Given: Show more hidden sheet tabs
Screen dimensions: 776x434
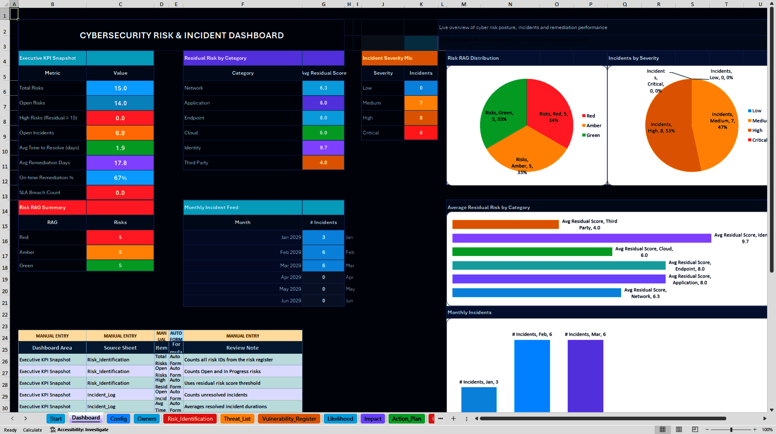Looking at the screenshot, I should (x=441, y=419).
